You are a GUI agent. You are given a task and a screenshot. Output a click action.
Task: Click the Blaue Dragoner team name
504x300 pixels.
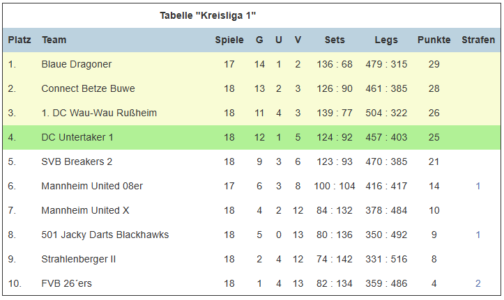(x=76, y=64)
